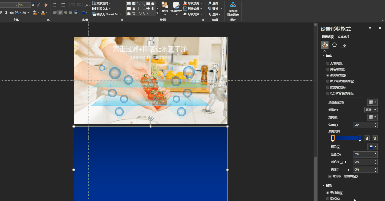Screen dimensions: 385x201
Task: Click the add gradient stop icon
Action: pyautogui.click(x=366, y=138)
